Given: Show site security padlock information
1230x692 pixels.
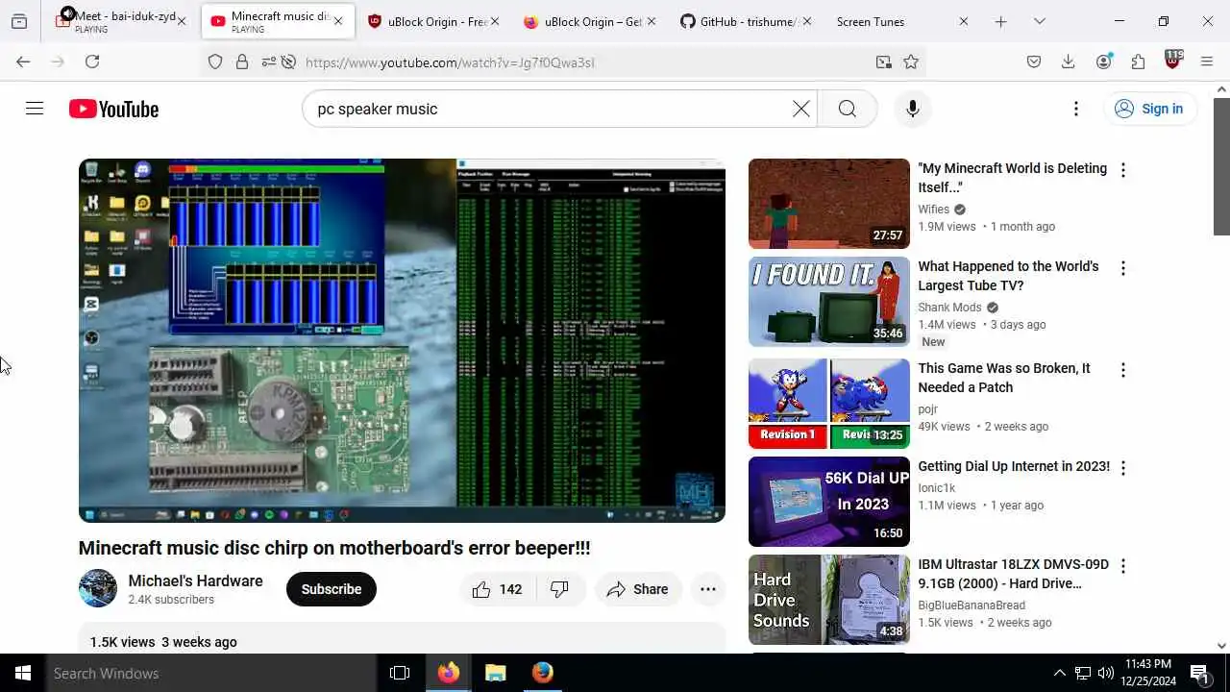Looking at the screenshot, I should pyautogui.click(x=242, y=62).
